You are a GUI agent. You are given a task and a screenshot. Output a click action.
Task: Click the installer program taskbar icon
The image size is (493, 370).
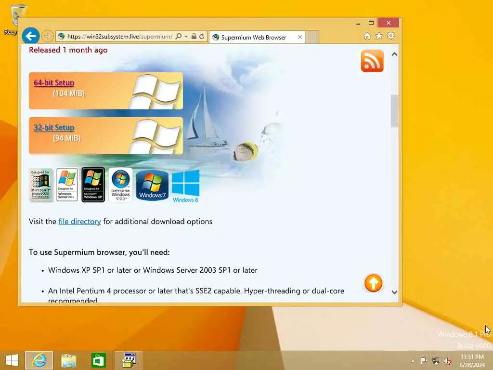click(x=129, y=360)
